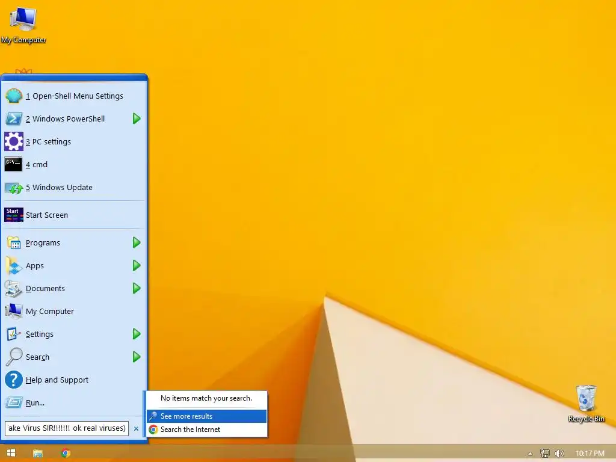Click the 'No items match your search.' text

point(206,398)
